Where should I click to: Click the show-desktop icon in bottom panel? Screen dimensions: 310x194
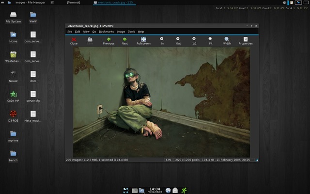pyautogui.click(x=126, y=191)
